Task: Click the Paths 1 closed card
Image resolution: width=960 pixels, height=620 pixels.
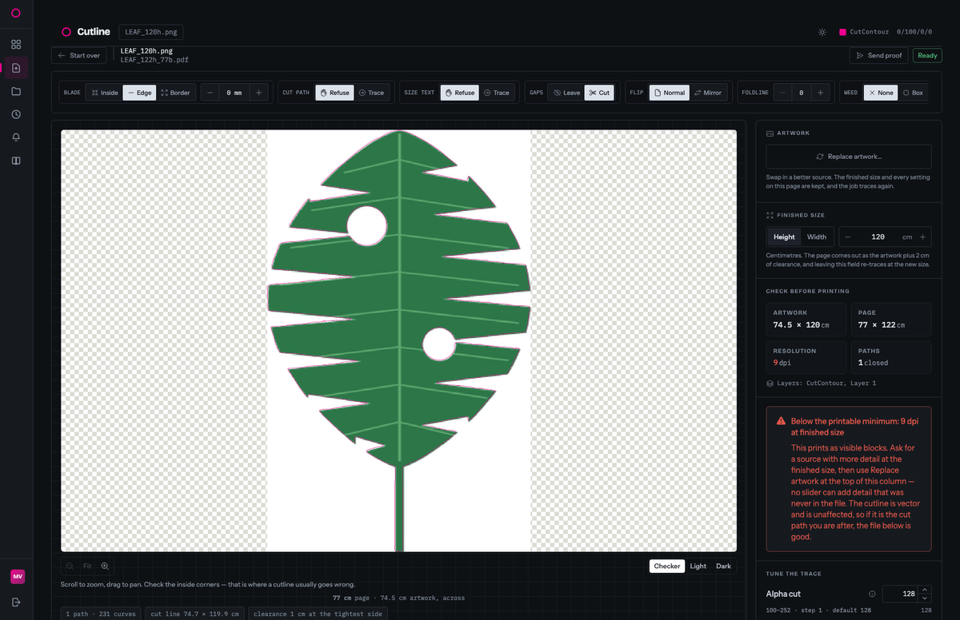Action: pyautogui.click(x=891, y=357)
